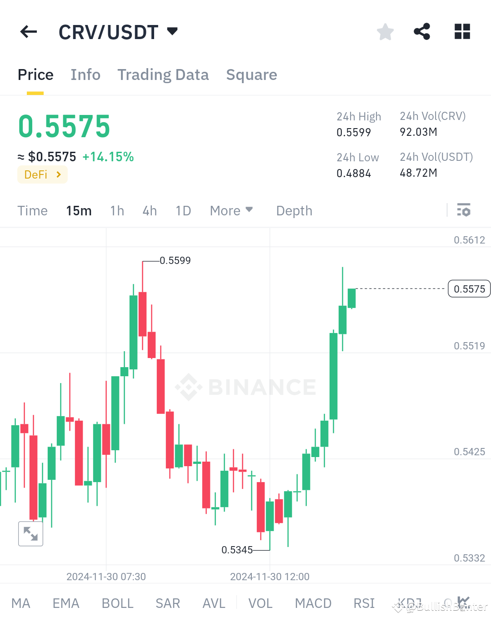Switch to the Trading Data tab
The image size is (491, 617).
tap(163, 75)
